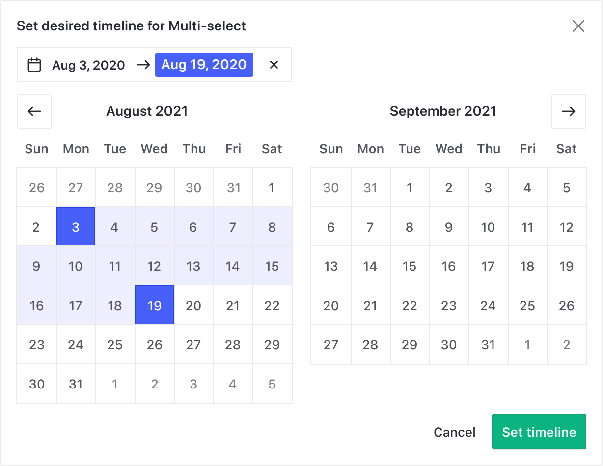Pick August 3 start date cell
The height and width of the screenshot is (466, 603).
[76, 227]
